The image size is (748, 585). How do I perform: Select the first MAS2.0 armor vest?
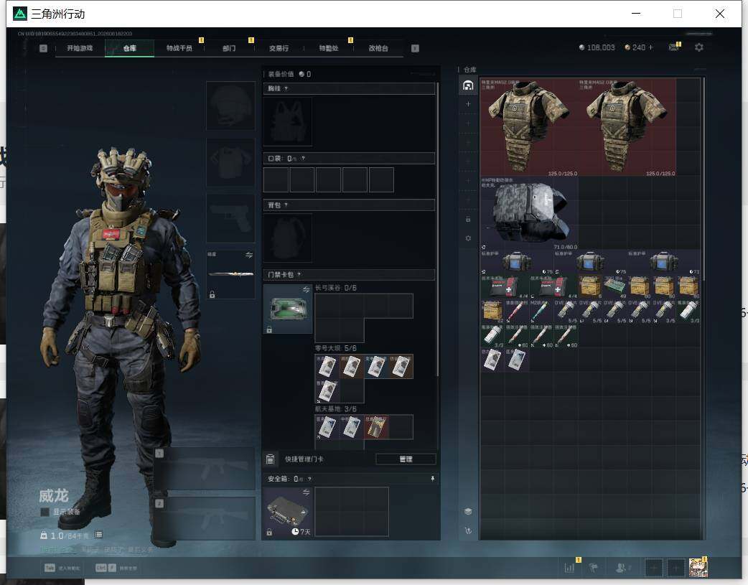[x=528, y=127]
